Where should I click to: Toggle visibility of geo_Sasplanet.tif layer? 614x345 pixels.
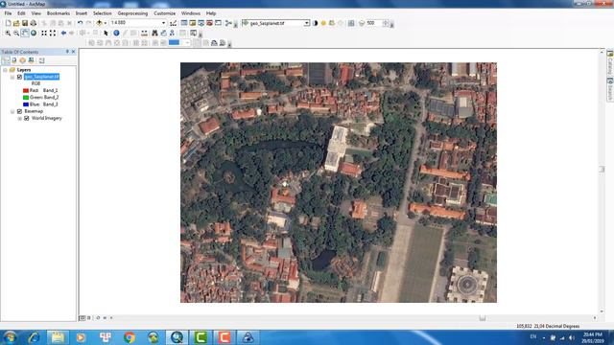click(x=19, y=77)
